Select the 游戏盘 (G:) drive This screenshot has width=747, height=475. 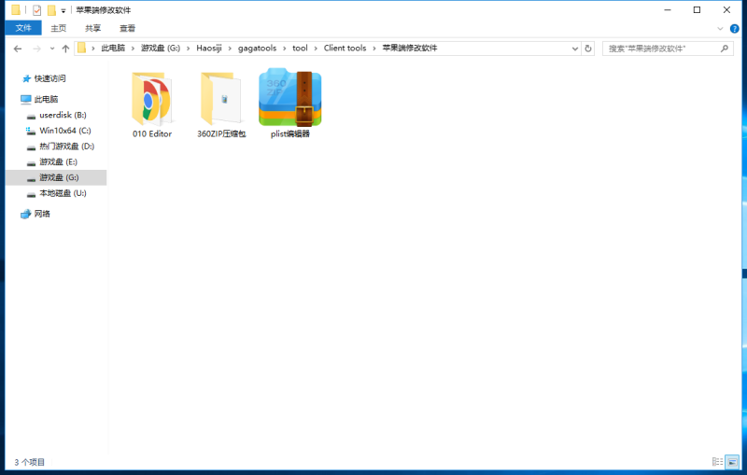pos(56,177)
